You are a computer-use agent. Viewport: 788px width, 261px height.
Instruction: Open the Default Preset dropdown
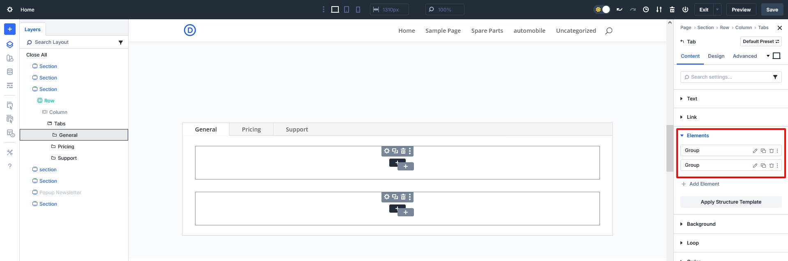[760, 41]
